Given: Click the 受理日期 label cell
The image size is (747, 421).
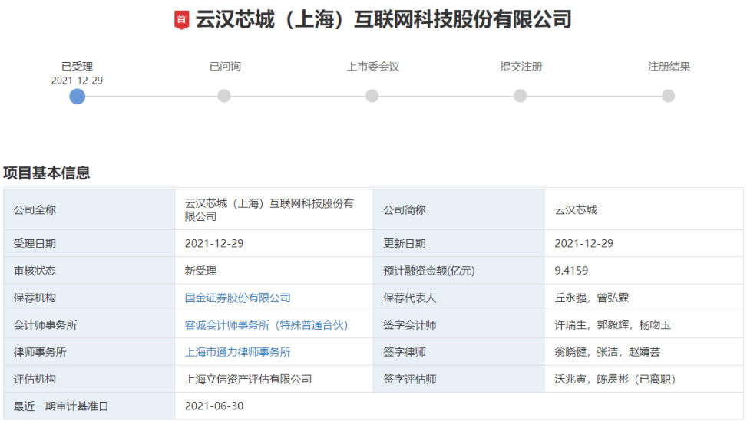Looking at the screenshot, I should tap(89, 244).
